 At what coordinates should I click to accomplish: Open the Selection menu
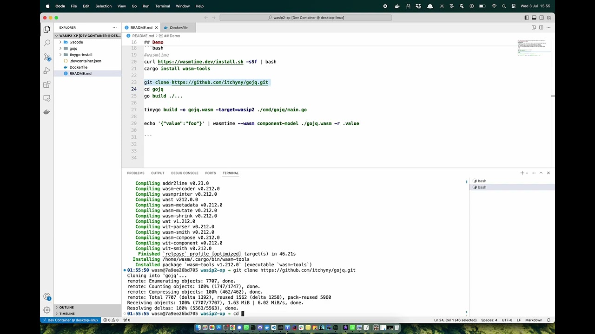pos(103,6)
